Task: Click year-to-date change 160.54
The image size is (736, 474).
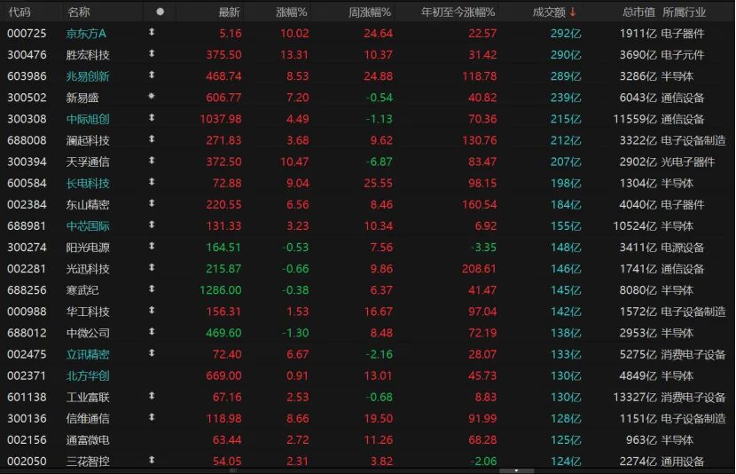Action: coord(479,205)
